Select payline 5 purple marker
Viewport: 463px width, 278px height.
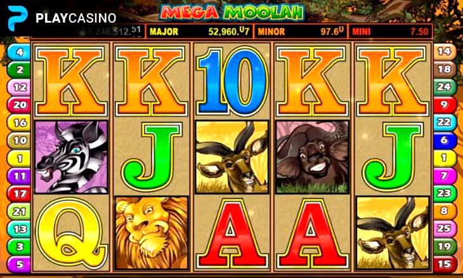[x=19, y=264]
